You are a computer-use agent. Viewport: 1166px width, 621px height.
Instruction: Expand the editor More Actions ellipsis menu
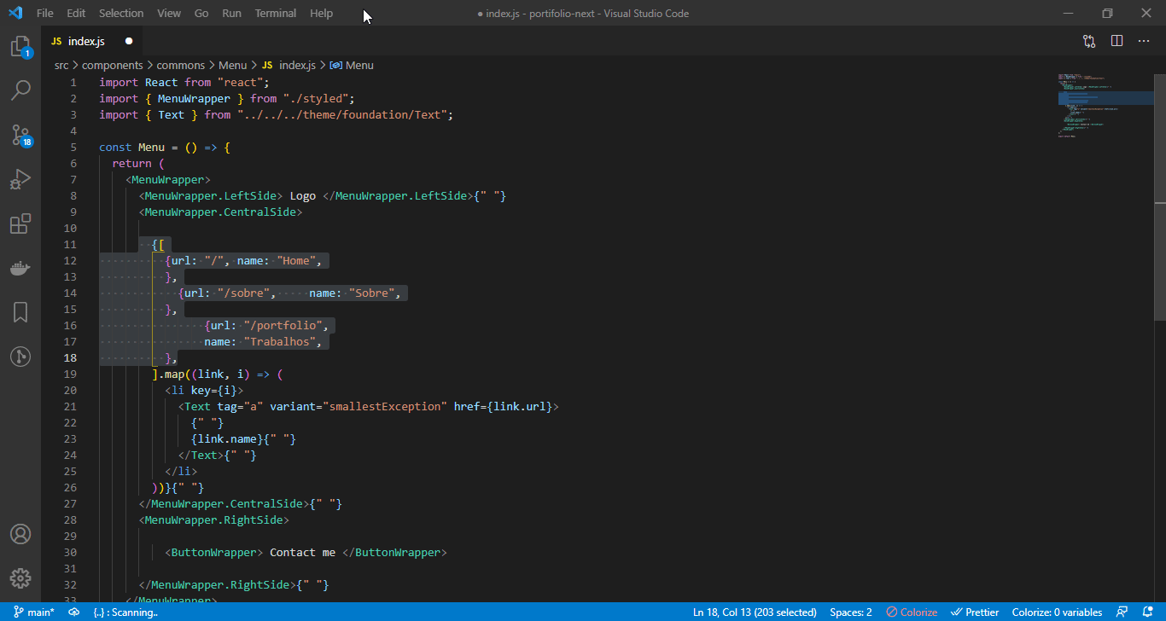pyautogui.click(x=1144, y=41)
